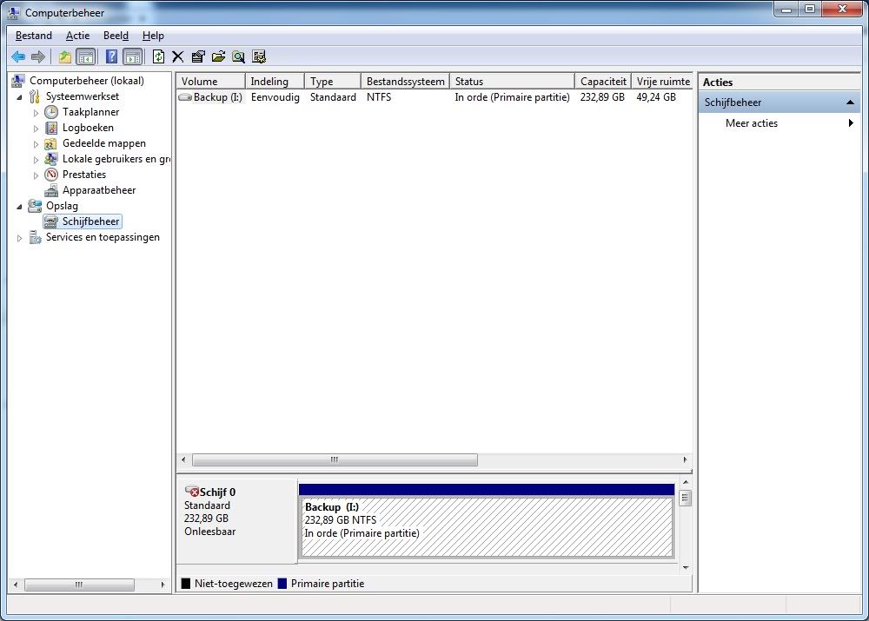The width and height of the screenshot is (869, 621).
Task: Click the magnifier search toolbar icon
Action: point(238,56)
